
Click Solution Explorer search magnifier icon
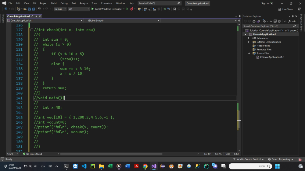295,26
